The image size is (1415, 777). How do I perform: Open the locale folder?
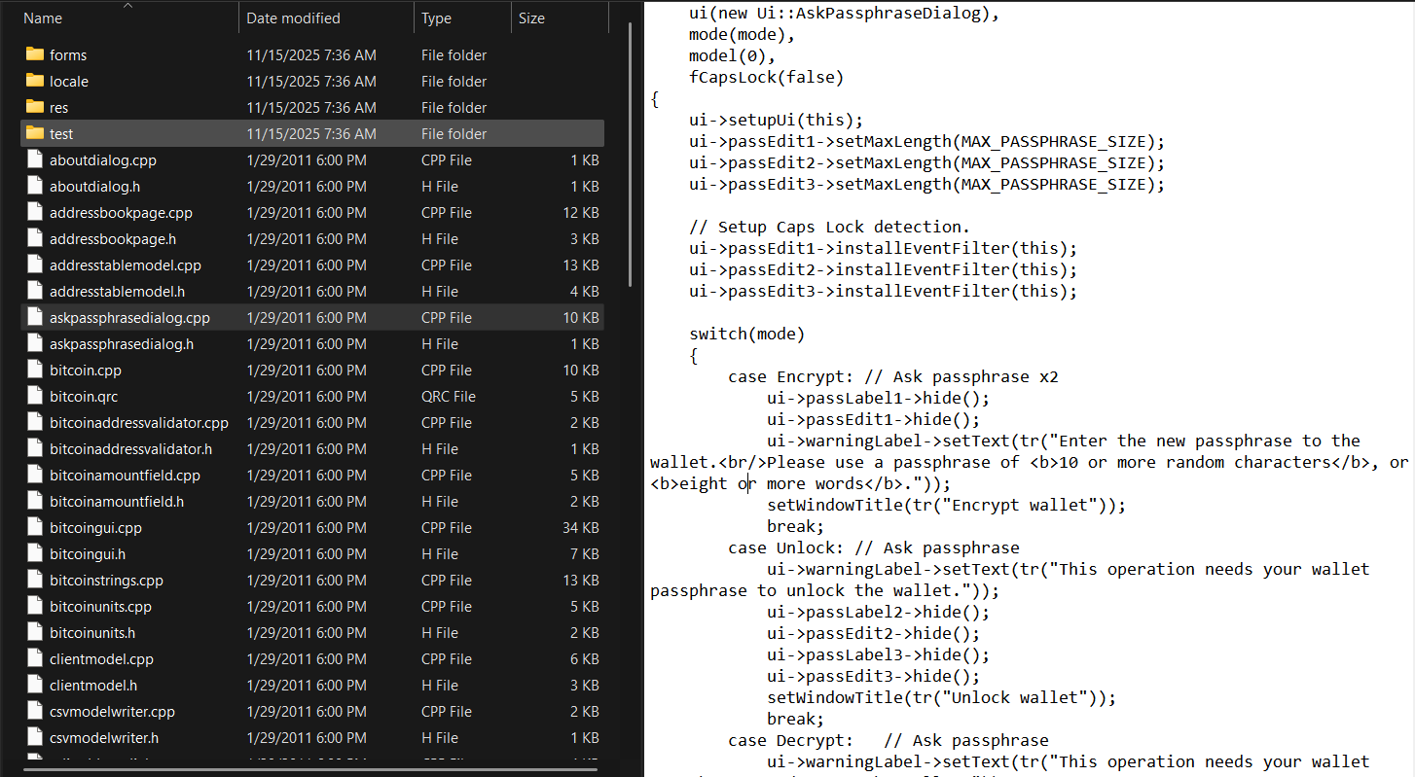click(68, 81)
